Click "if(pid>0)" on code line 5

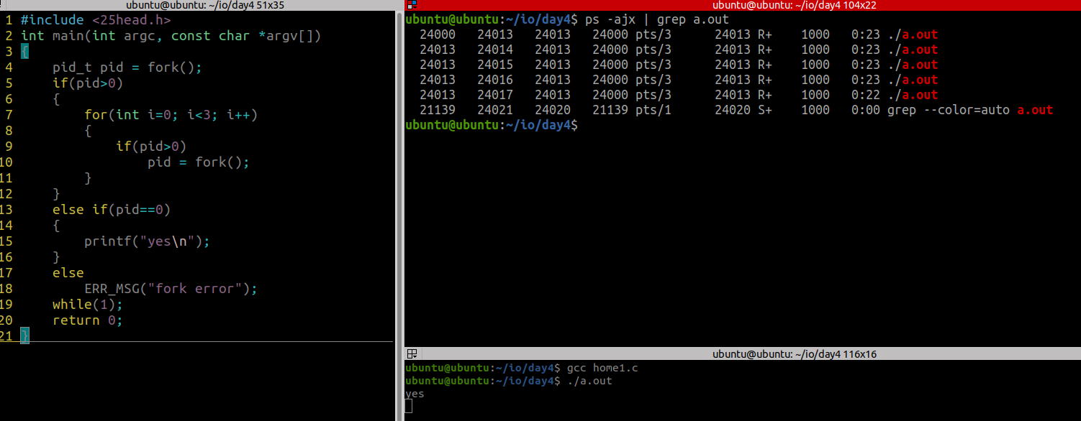[88, 83]
